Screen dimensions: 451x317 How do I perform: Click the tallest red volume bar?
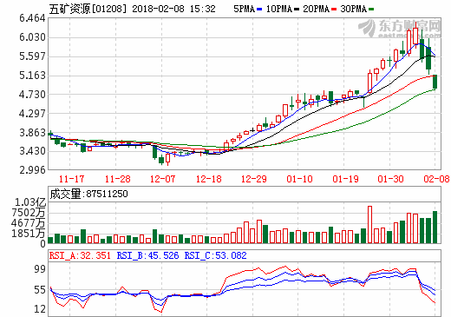369,225
